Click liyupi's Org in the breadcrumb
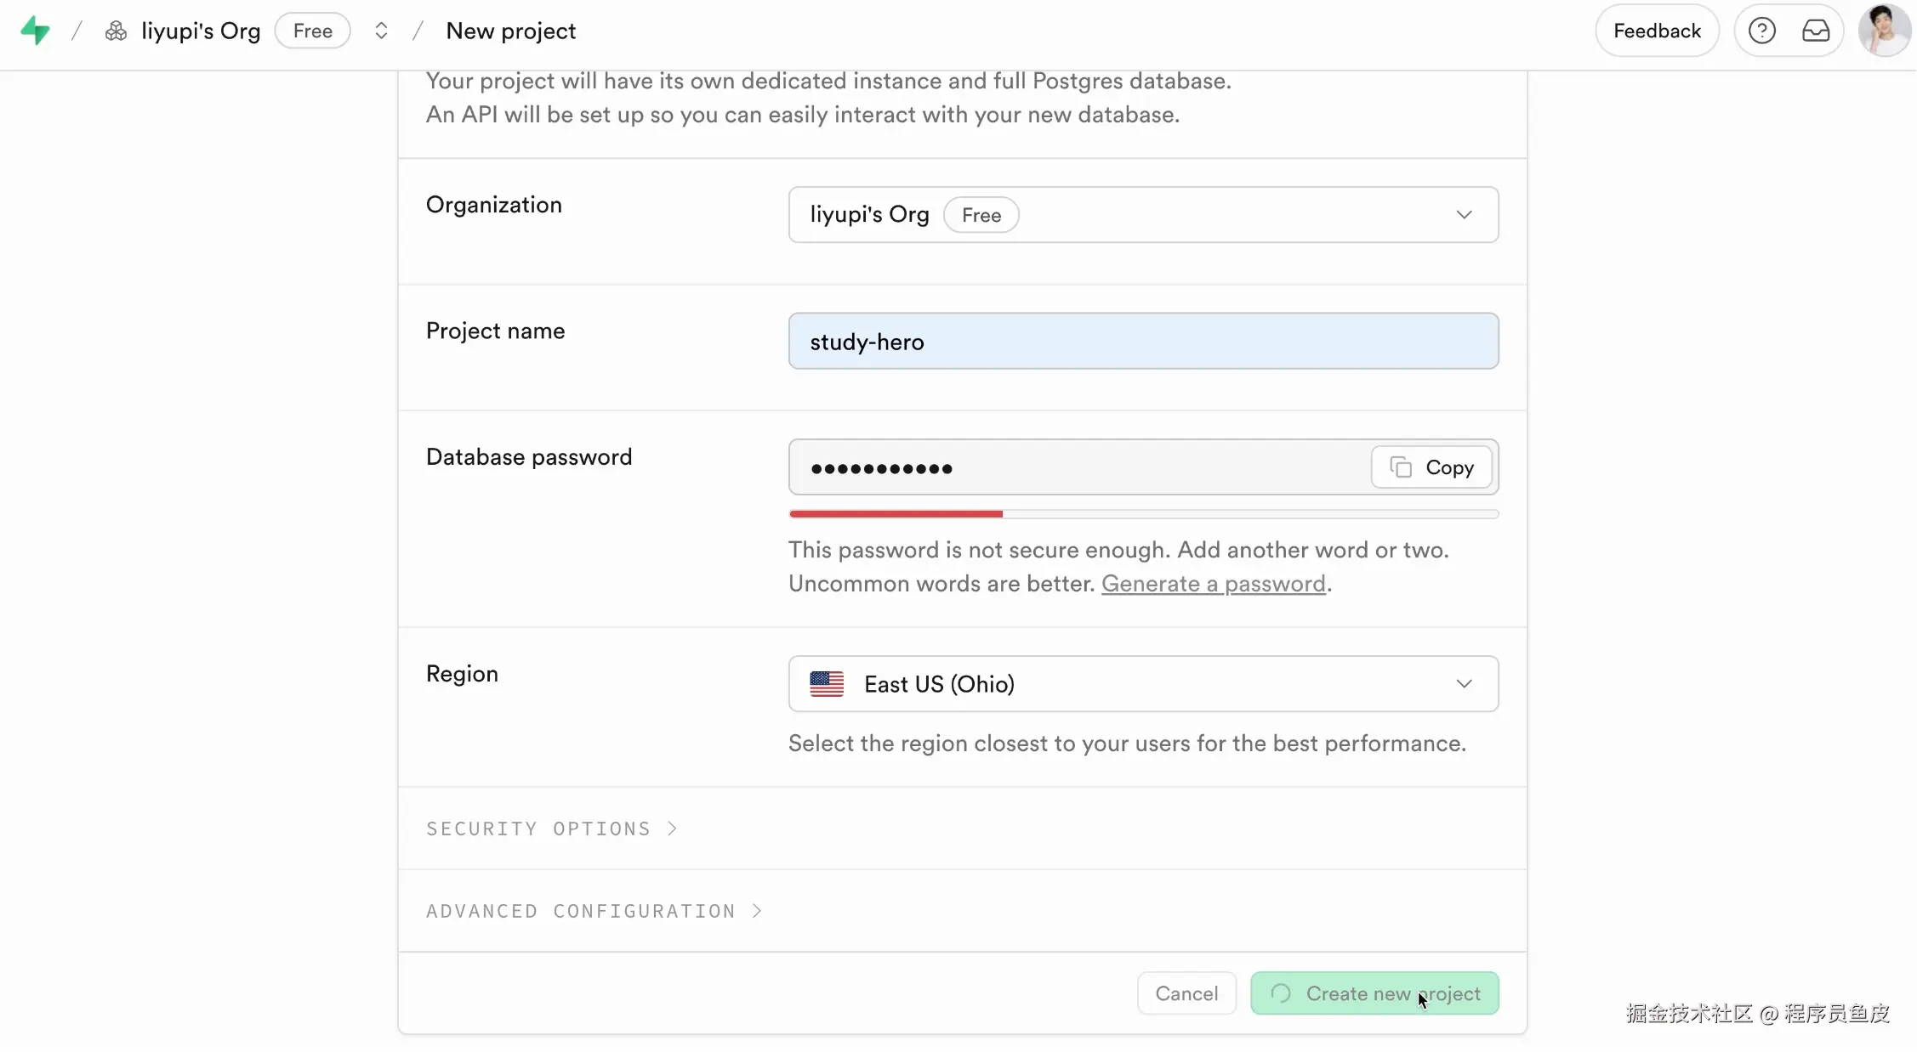The image size is (1917, 1052). [x=201, y=31]
